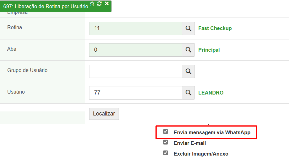Click the Aba field label
The image size is (289, 159).
tap(12, 49)
